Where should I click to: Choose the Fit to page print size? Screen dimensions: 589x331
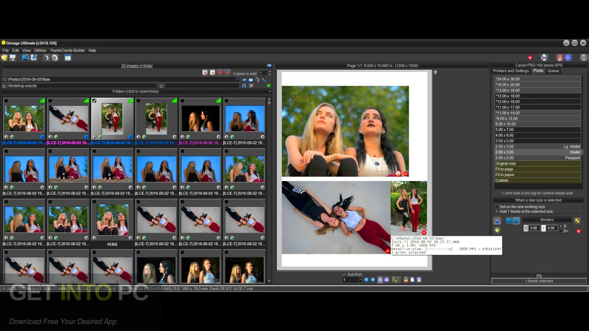pos(504,169)
